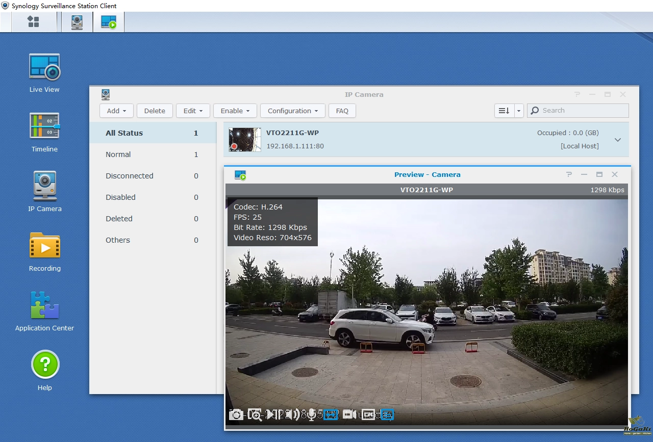This screenshot has height=442, width=653.
Task: Expand the VTO2211G-WP camera details chevron
Action: [x=617, y=140]
